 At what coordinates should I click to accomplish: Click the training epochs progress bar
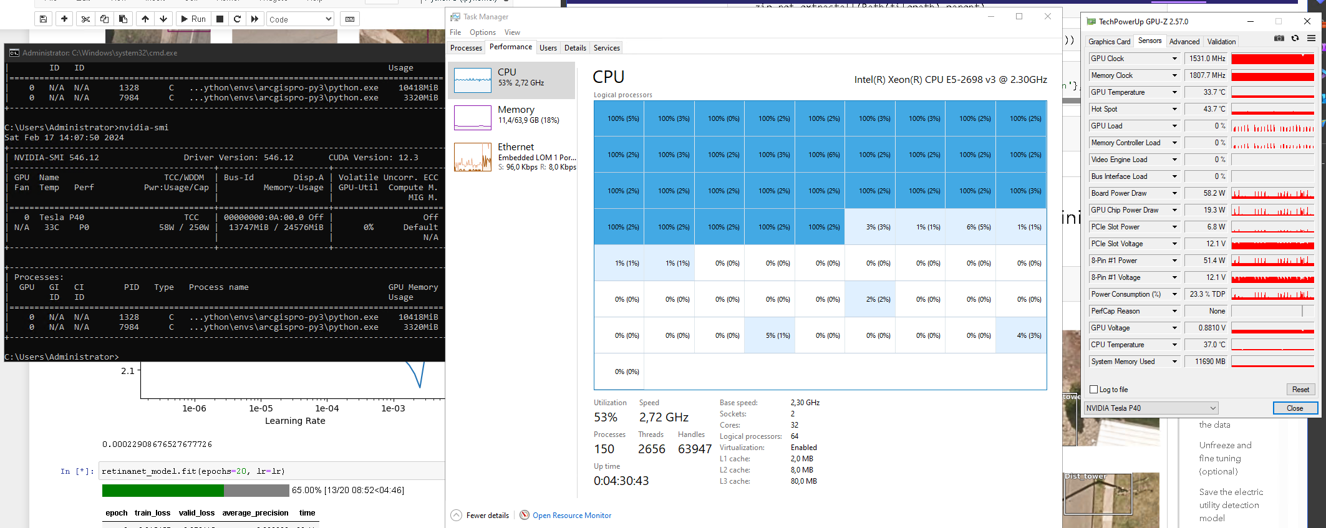196,491
